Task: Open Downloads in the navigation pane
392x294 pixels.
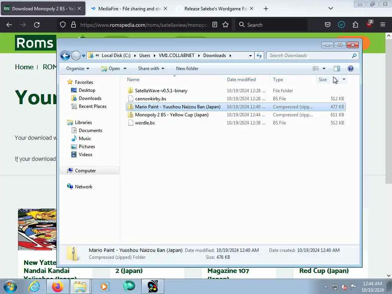Action: (x=90, y=98)
